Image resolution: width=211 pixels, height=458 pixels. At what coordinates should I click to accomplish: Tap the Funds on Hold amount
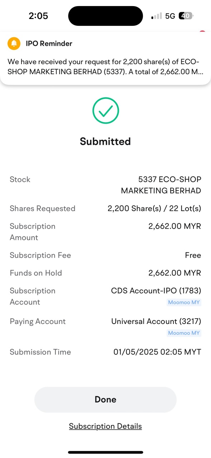coord(175,273)
